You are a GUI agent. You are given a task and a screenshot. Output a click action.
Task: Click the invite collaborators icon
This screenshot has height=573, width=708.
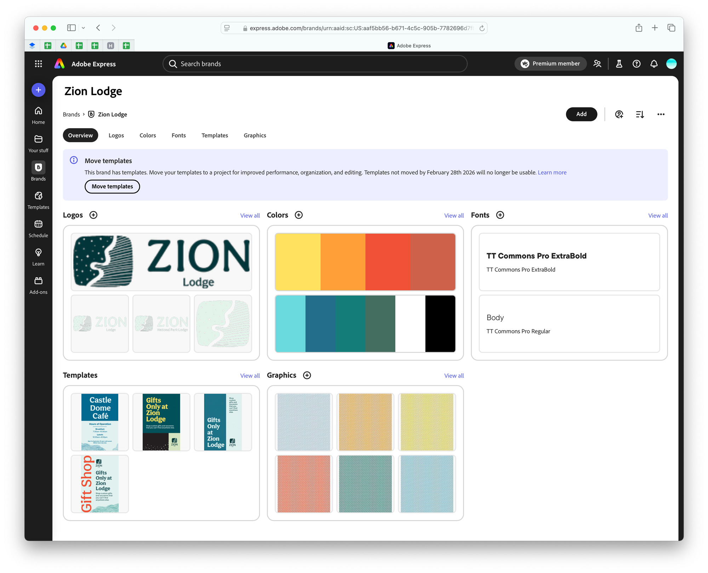619,114
